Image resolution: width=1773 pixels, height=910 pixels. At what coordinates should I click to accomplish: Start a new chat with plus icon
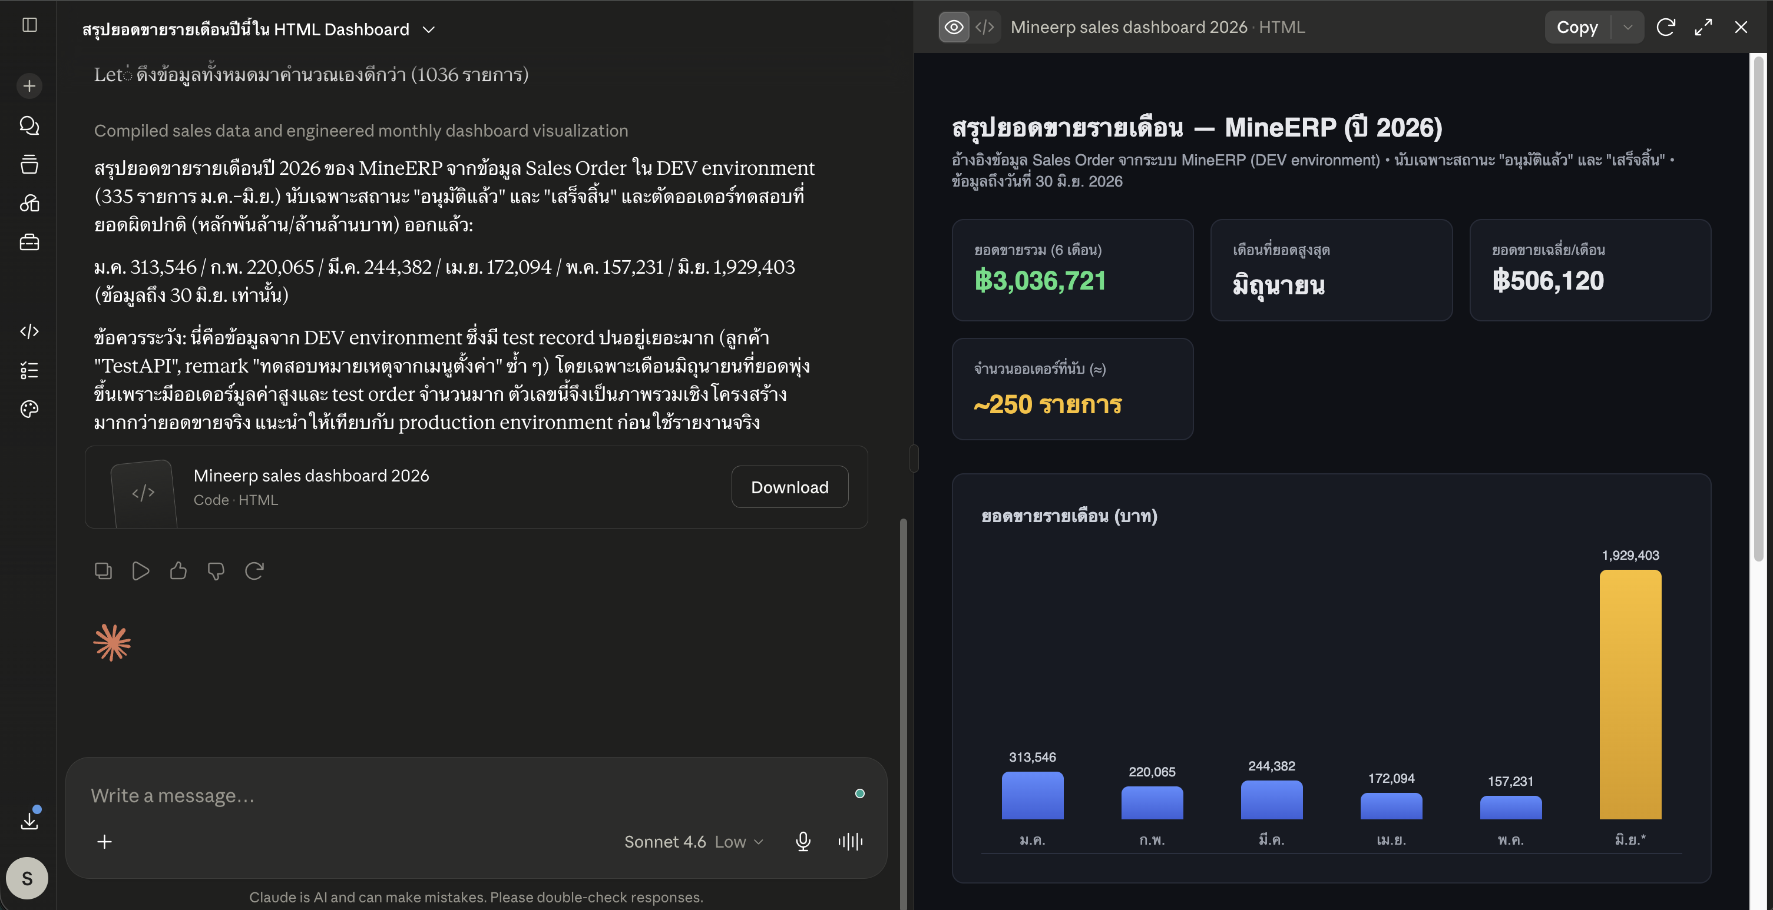click(x=29, y=86)
